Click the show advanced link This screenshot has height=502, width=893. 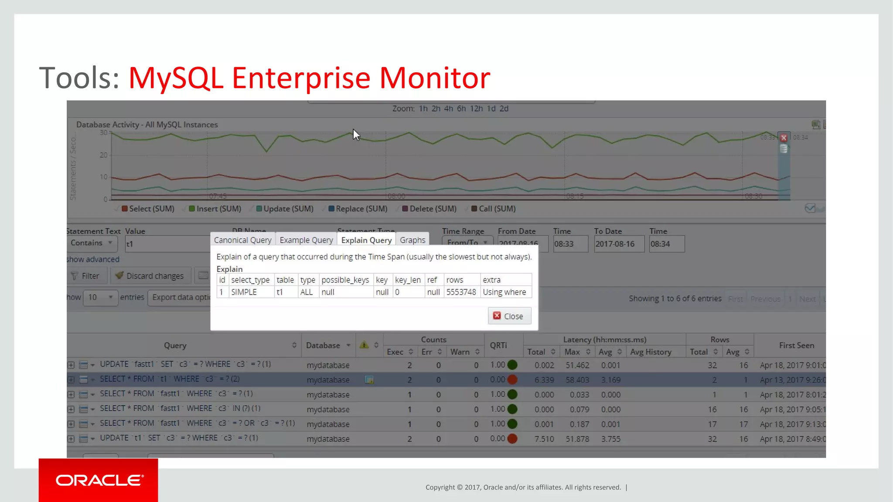93,259
